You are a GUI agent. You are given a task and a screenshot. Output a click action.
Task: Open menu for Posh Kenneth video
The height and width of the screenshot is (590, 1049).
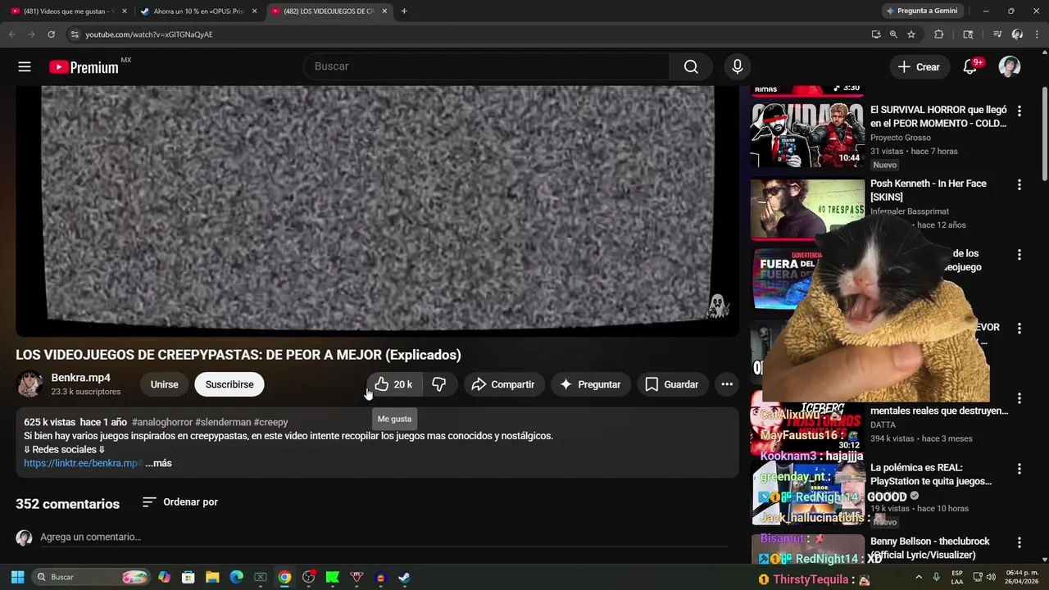coord(1019,185)
